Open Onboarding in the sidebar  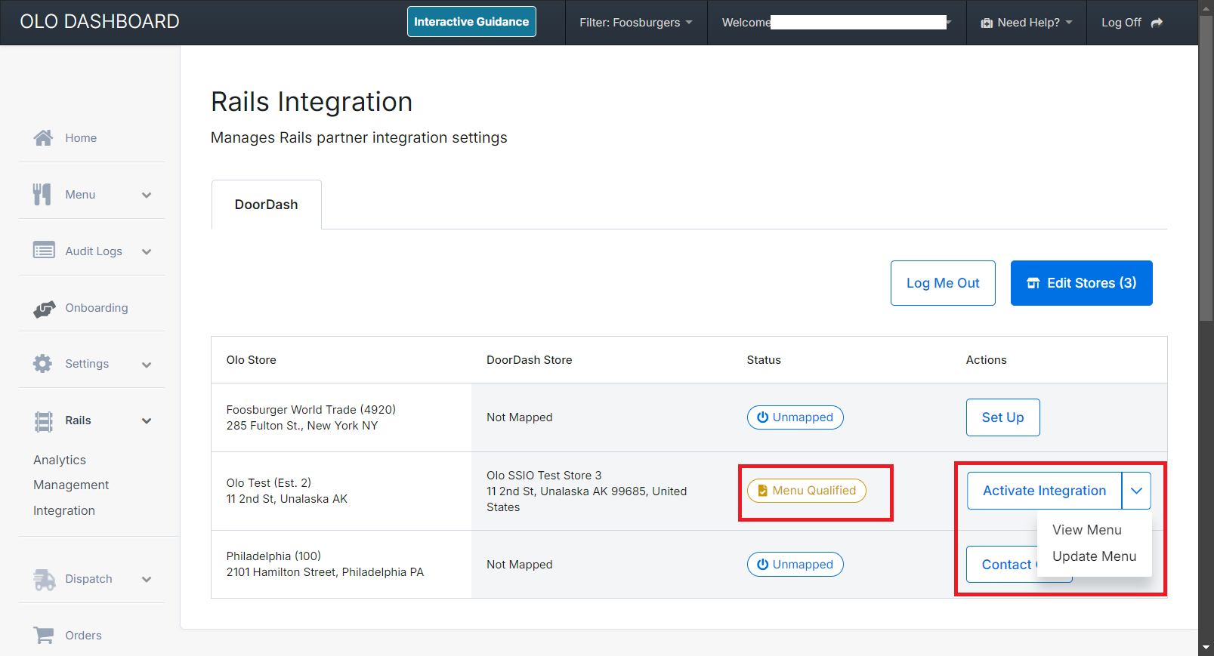tap(97, 308)
